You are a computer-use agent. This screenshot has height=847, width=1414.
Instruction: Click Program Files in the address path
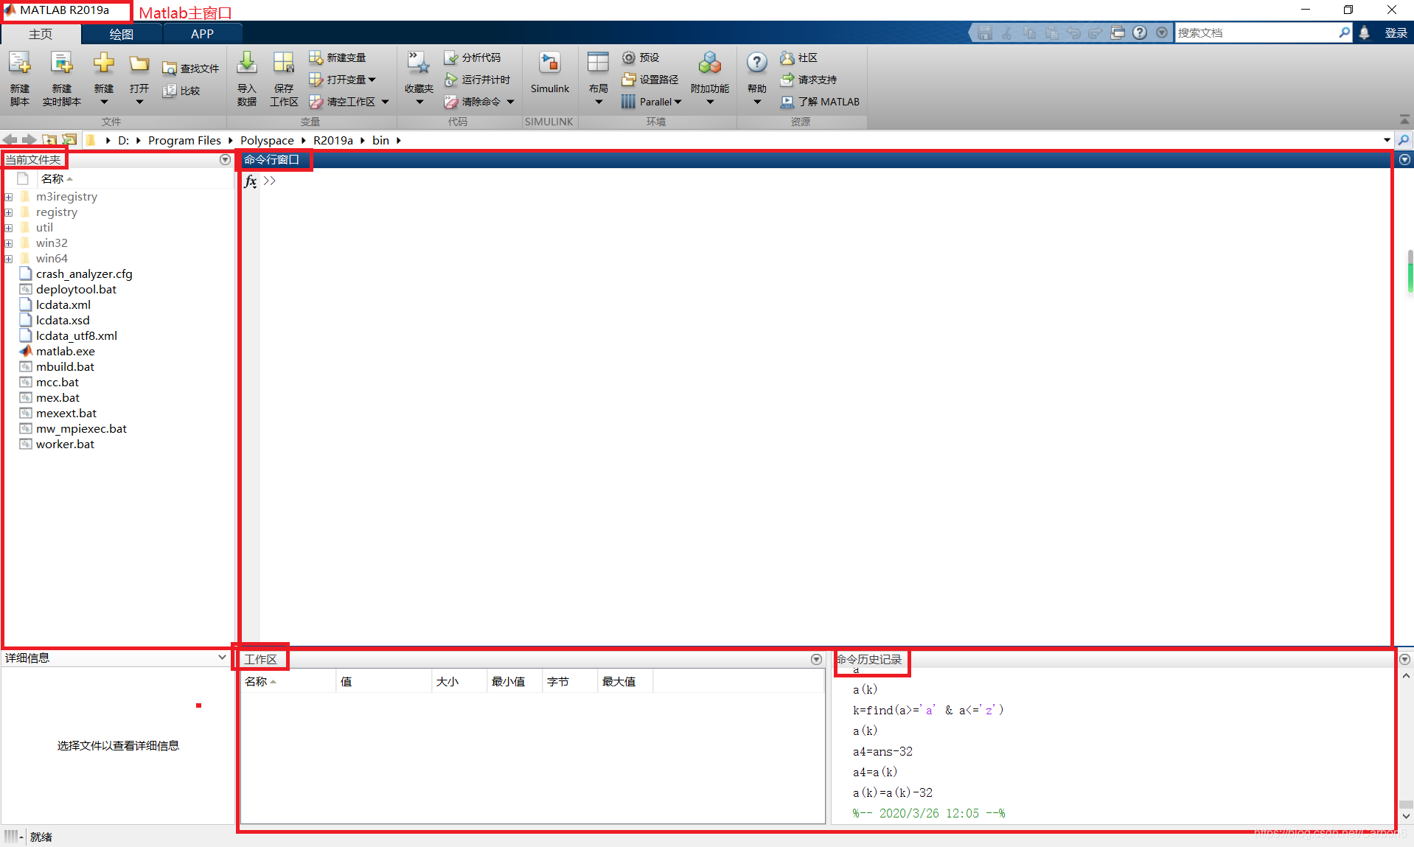[x=184, y=140]
